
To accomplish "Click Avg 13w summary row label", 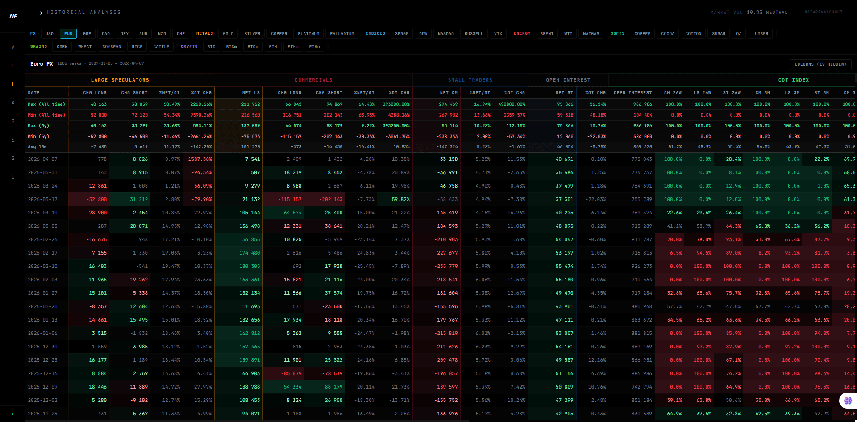I will (x=37, y=147).
